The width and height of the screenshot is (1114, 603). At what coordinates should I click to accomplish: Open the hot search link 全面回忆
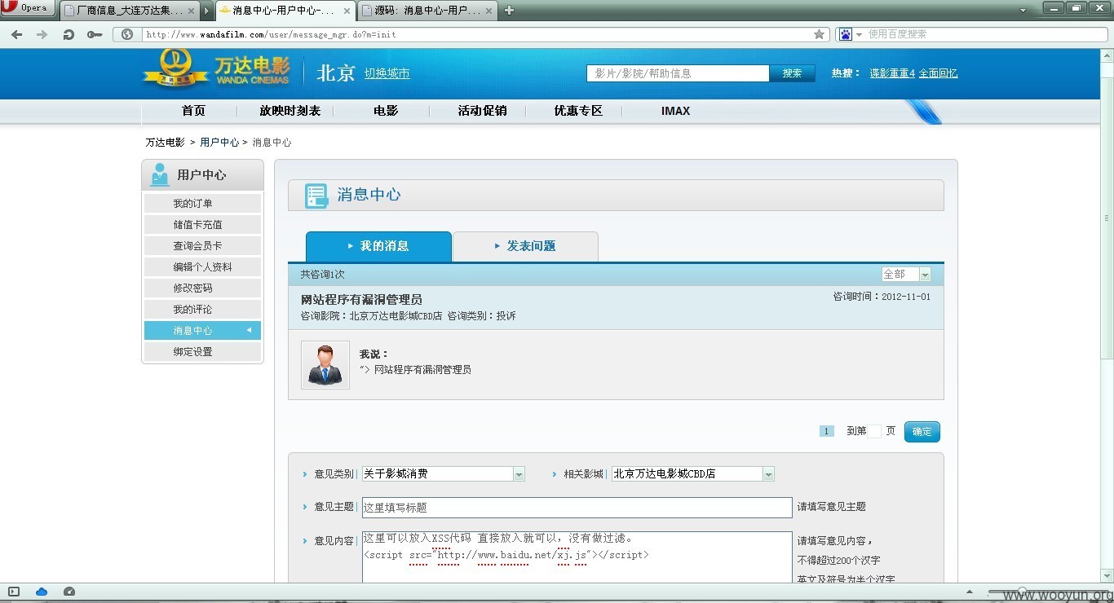tap(938, 73)
